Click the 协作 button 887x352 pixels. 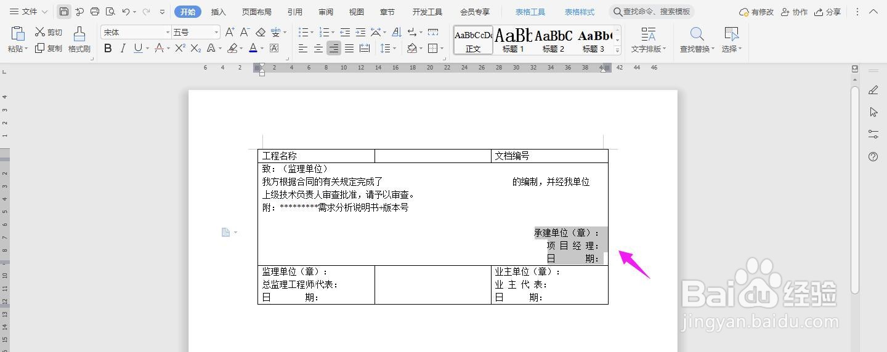(794, 12)
